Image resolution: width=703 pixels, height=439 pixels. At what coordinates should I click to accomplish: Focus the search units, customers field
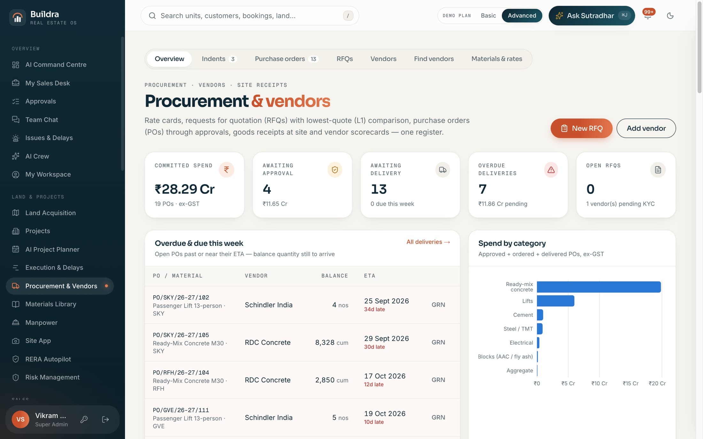tap(250, 16)
